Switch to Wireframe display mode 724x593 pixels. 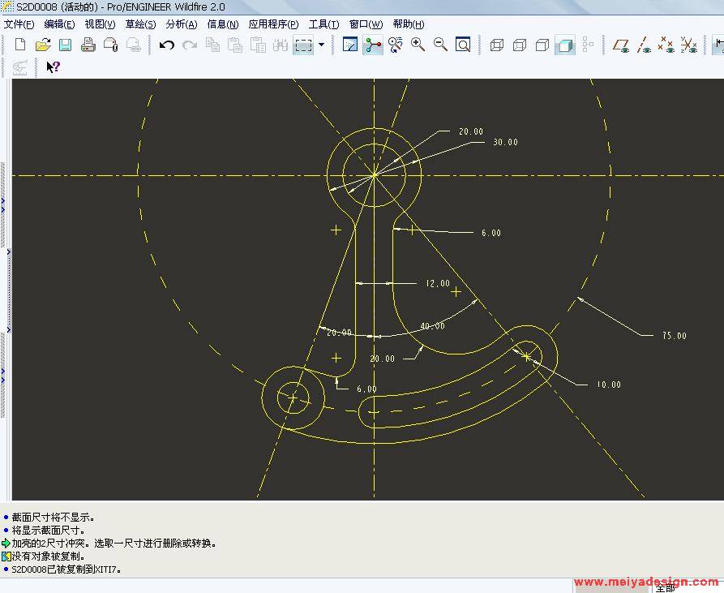click(x=497, y=45)
